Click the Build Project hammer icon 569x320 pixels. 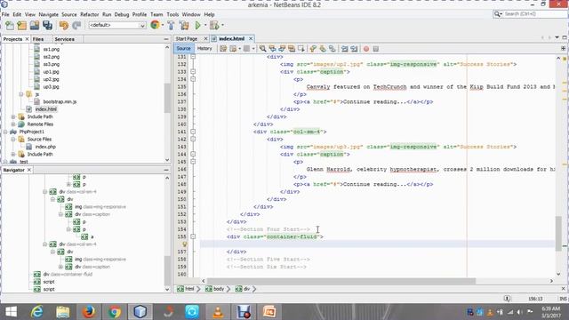point(171,25)
